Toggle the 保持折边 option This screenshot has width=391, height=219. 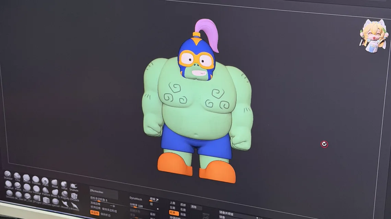[x=106, y=215]
